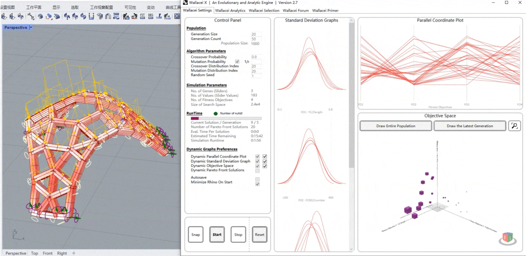Click Draw the Latest Generation button

pyautogui.click(x=470, y=126)
